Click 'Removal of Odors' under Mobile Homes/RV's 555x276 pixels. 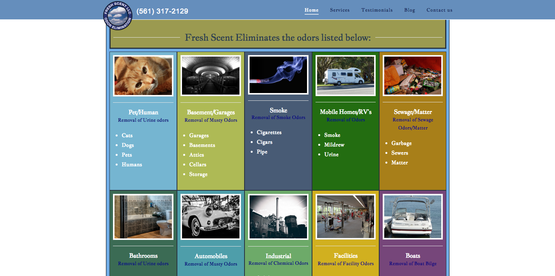(x=345, y=120)
